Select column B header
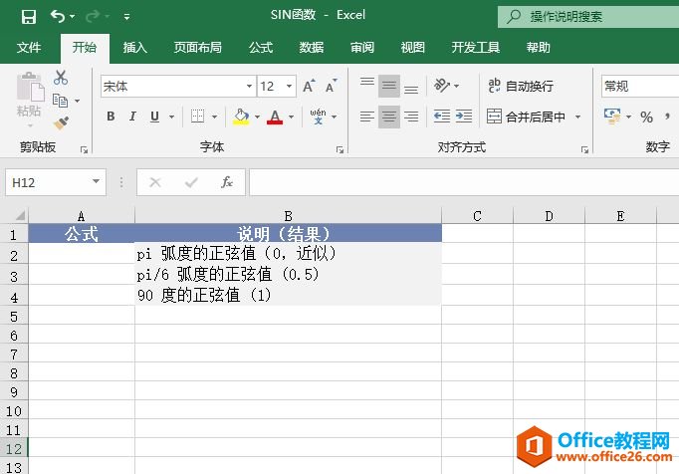Viewport: 679px width, 474px height. point(288,215)
